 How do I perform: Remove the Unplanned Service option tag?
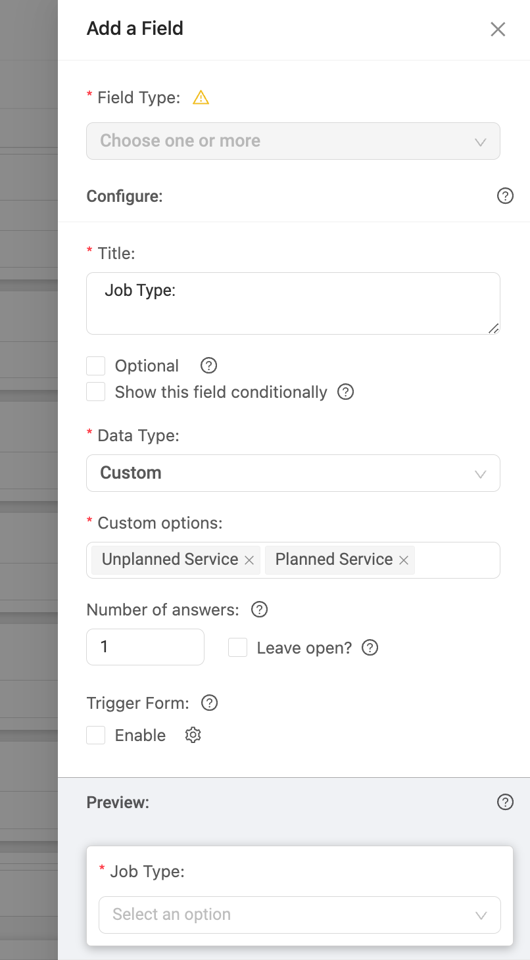[x=249, y=560]
